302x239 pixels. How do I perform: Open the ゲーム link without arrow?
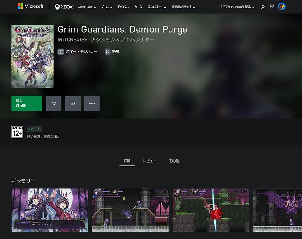(x=138, y=7)
